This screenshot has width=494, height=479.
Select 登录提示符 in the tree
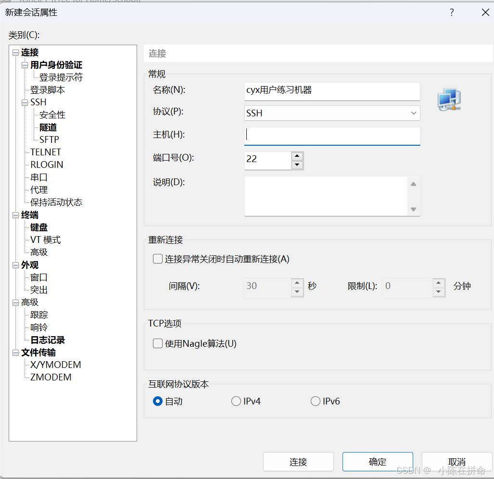(61, 77)
